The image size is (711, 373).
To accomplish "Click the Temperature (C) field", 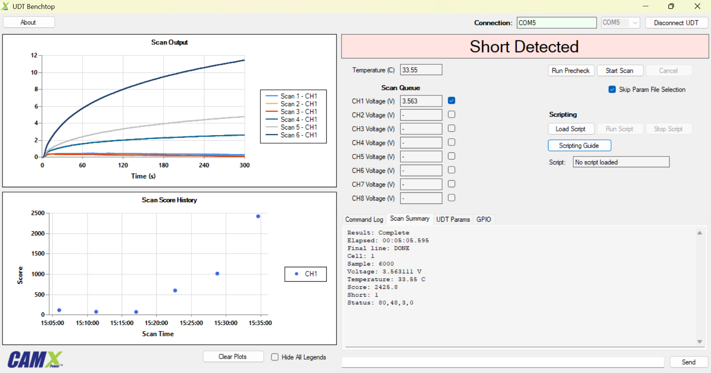I will 421,70.
